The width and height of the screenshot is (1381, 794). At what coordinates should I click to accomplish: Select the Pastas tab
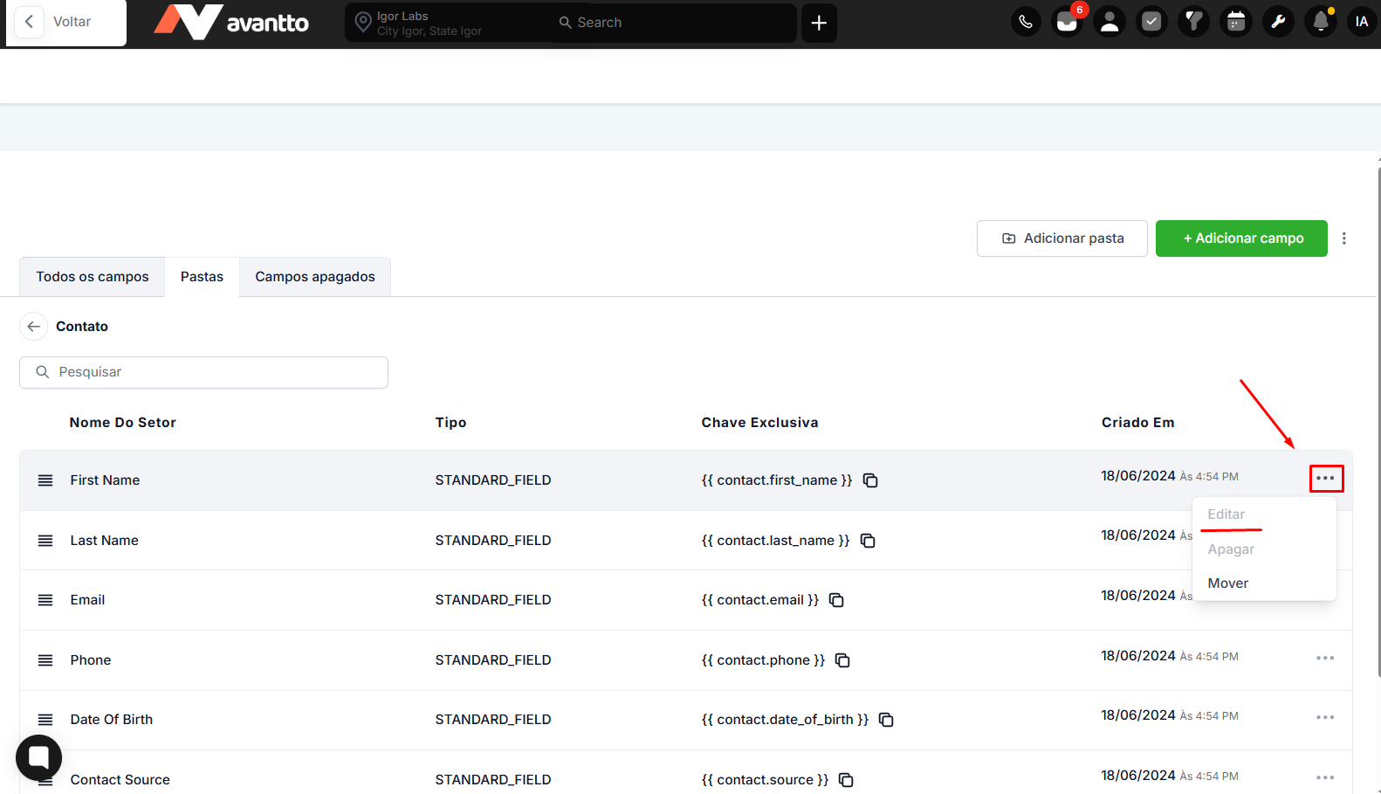(x=202, y=277)
